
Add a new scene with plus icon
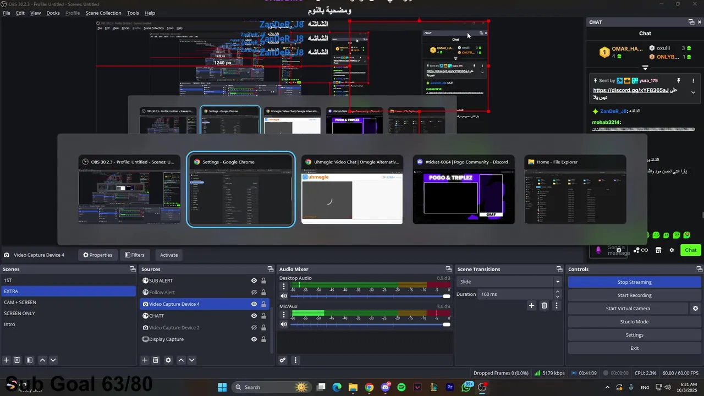click(6, 360)
